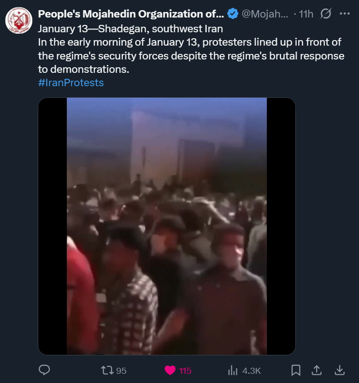Viewport: 359px width, 383px height.
Task: Click the share upload arrow icon
Action: coord(317,370)
